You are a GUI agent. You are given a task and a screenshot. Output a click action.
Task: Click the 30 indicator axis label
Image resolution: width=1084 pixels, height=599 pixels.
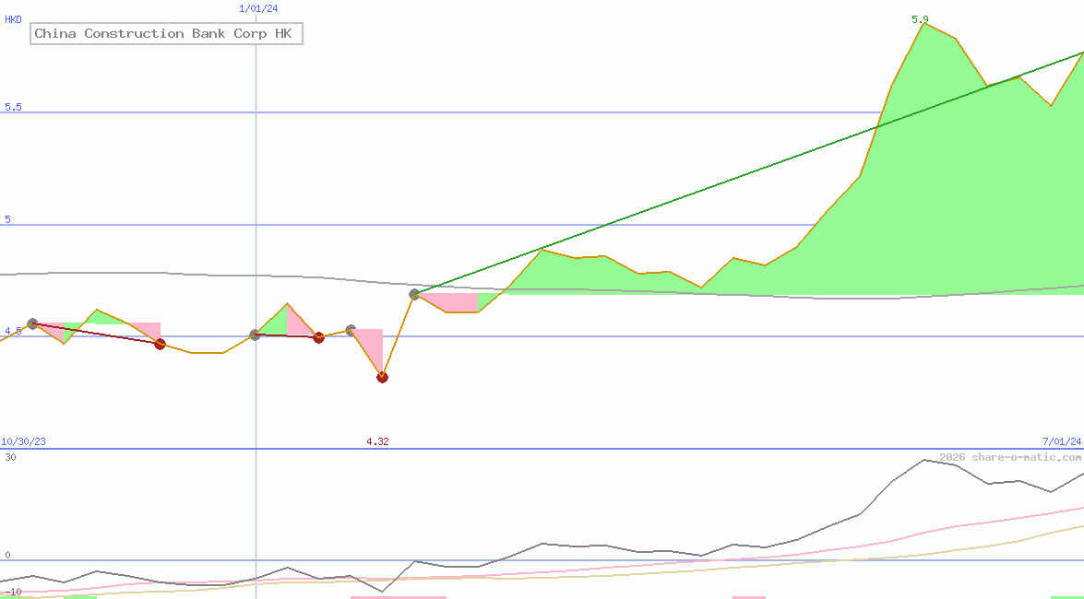pos(10,457)
